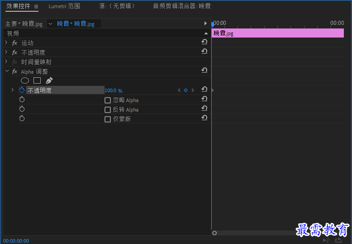Image resolution: width=352 pixels, height=244 pixels.
Task: Click the playhead at timeline start
Action: [x=212, y=24]
